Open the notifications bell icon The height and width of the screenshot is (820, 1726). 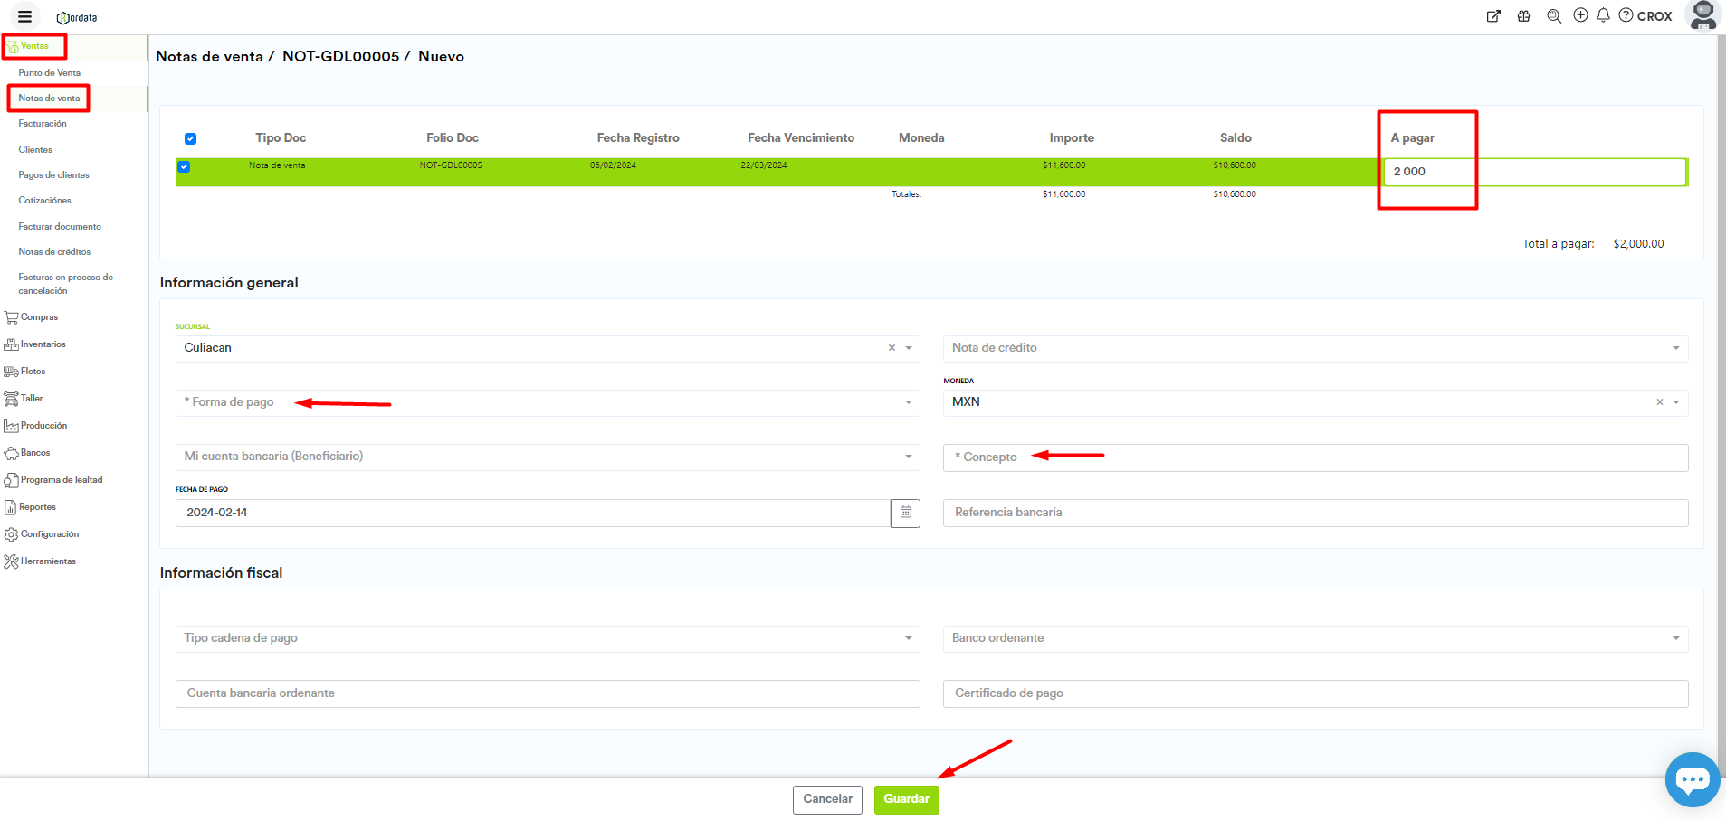coord(1603,15)
